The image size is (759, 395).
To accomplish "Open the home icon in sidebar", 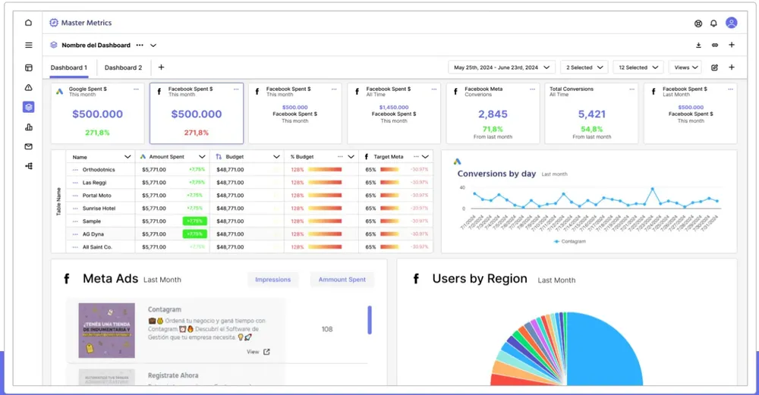I will point(29,23).
